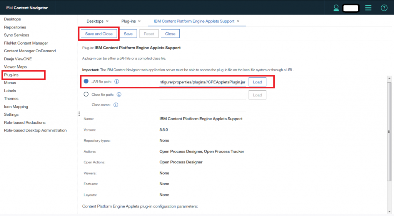The height and width of the screenshot is (216, 394).
Task: Open the hamburger menu icon
Action: tap(368, 8)
